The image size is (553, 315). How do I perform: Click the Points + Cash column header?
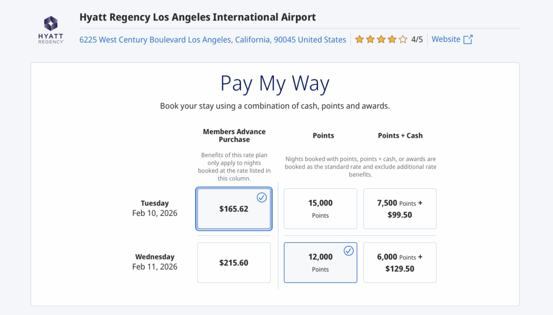[400, 135]
